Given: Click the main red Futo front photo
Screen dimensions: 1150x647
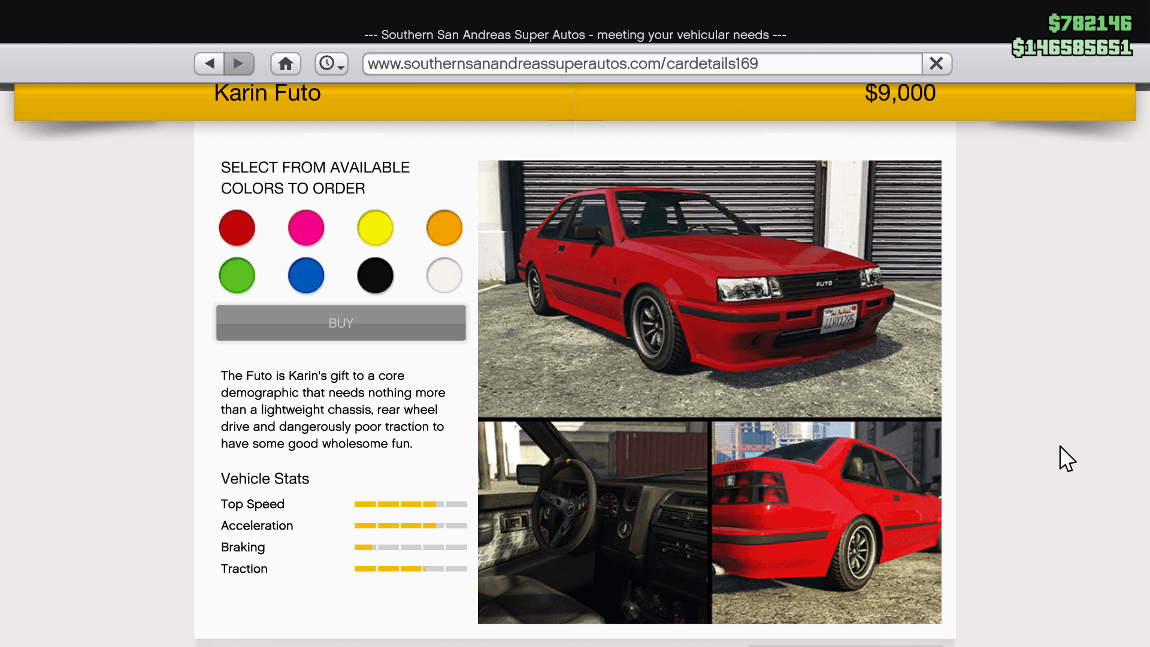Looking at the screenshot, I should coord(709,288).
